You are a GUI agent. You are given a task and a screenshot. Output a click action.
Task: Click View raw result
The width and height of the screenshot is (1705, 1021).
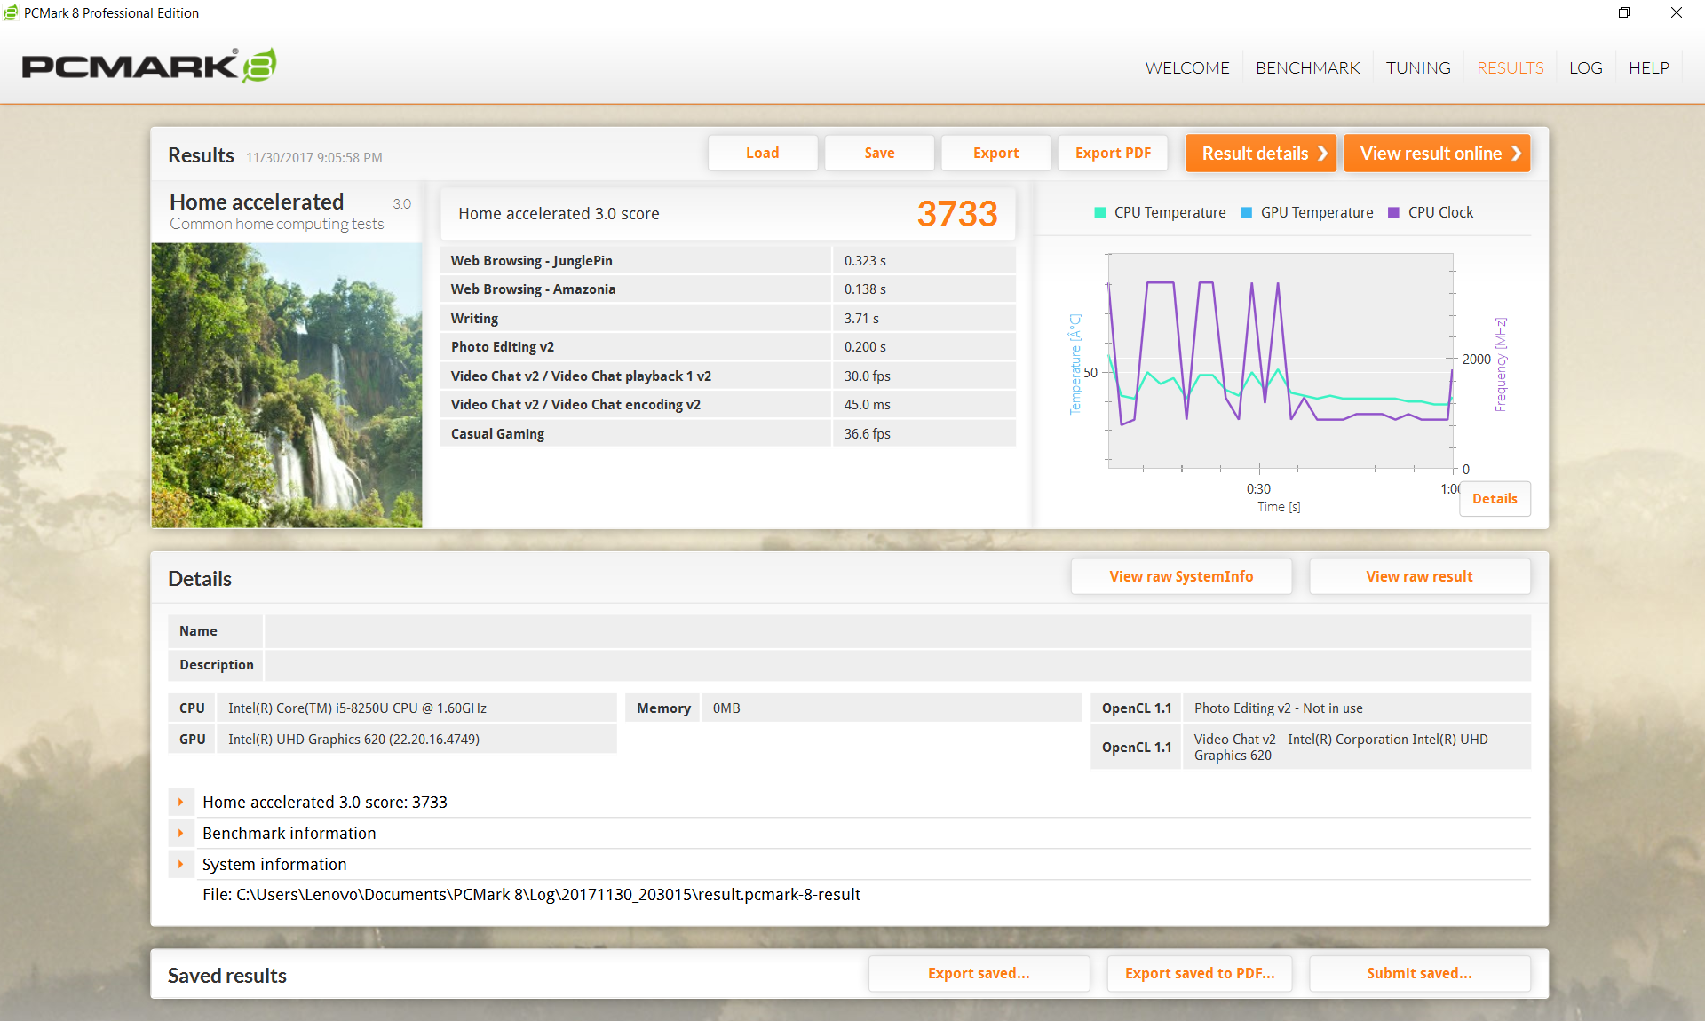[x=1419, y=576]
